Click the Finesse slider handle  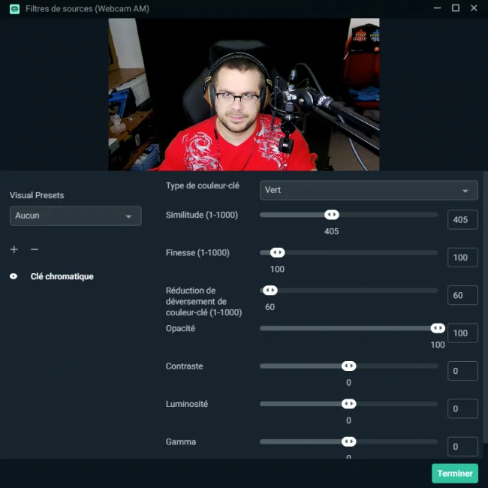coord(277,252)
